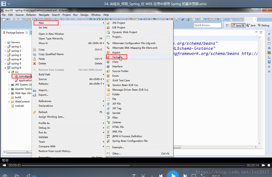Click the Copy icon in context menu
272x177 pixels.
(34, 50)
